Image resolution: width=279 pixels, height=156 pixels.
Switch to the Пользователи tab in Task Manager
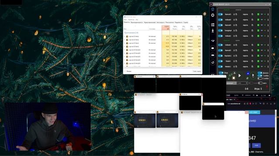pyautogui.click(x=170, y=23)
